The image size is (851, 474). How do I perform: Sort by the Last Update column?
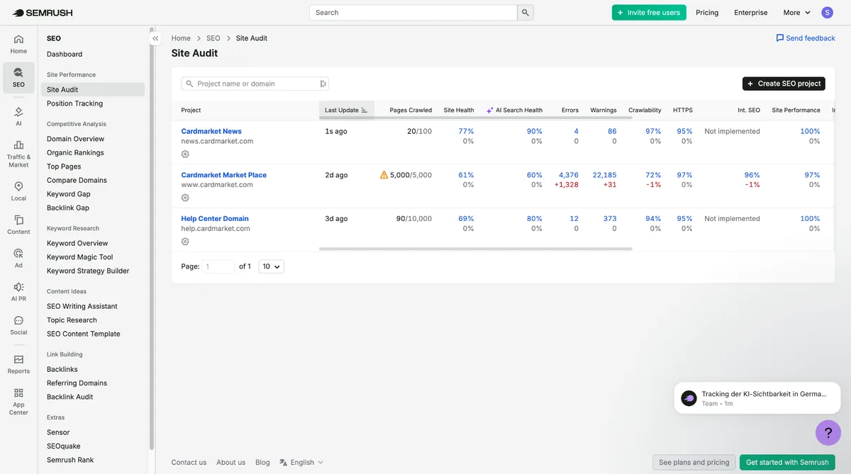pos(346,110)
